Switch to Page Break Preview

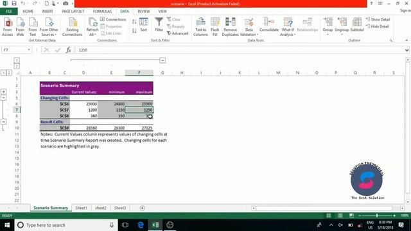pos(351,216)
